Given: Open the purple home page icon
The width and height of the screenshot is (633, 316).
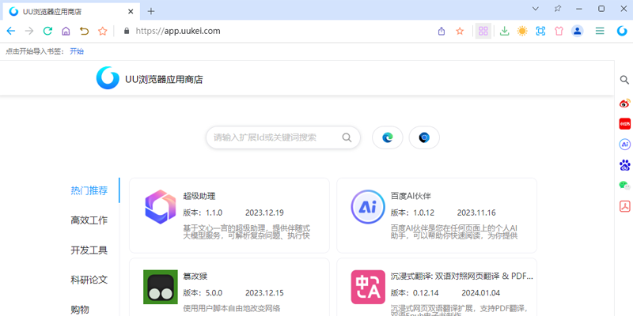Looking at the screenshot, I should pos(66,31).
